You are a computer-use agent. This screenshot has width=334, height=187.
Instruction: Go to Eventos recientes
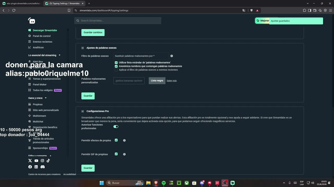pyautogui.click(x=40, y=42)
